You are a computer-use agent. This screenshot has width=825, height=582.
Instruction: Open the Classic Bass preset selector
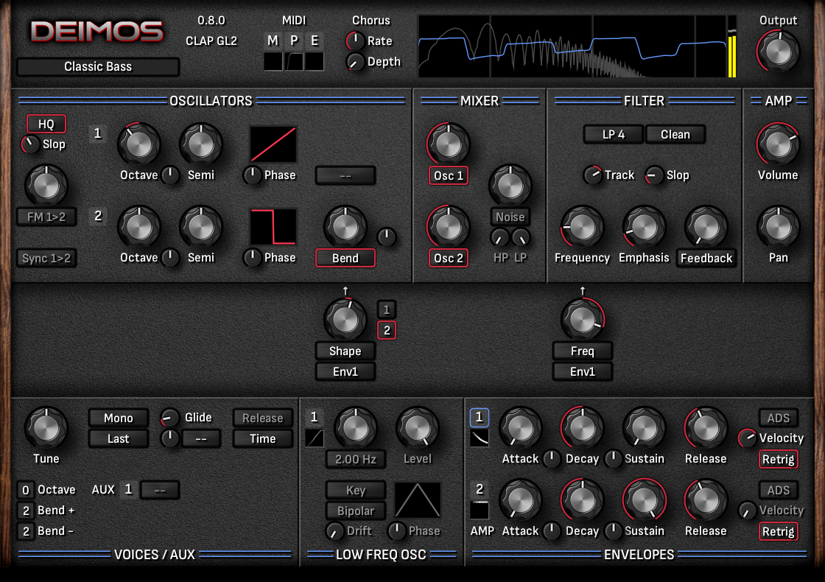[x=98, y=66]
